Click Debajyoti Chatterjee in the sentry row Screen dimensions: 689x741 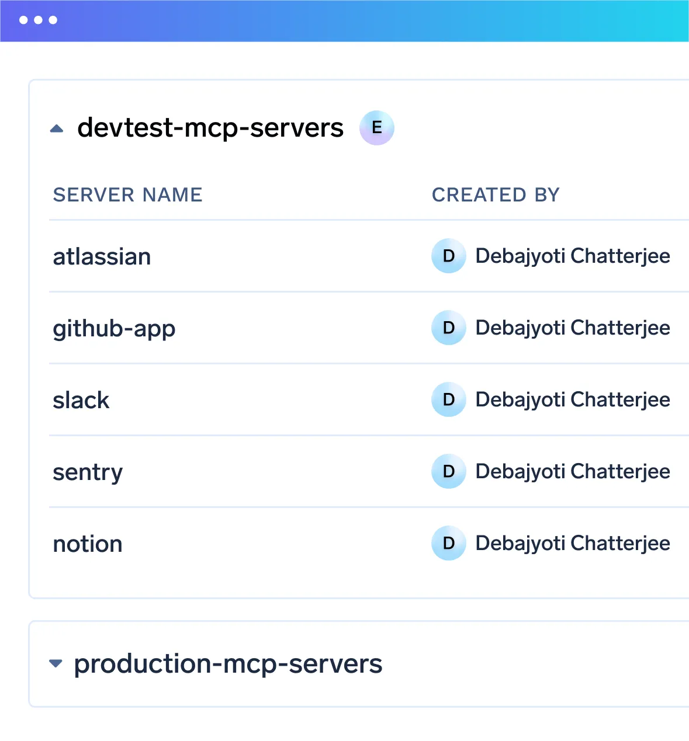tap(573, 471)
